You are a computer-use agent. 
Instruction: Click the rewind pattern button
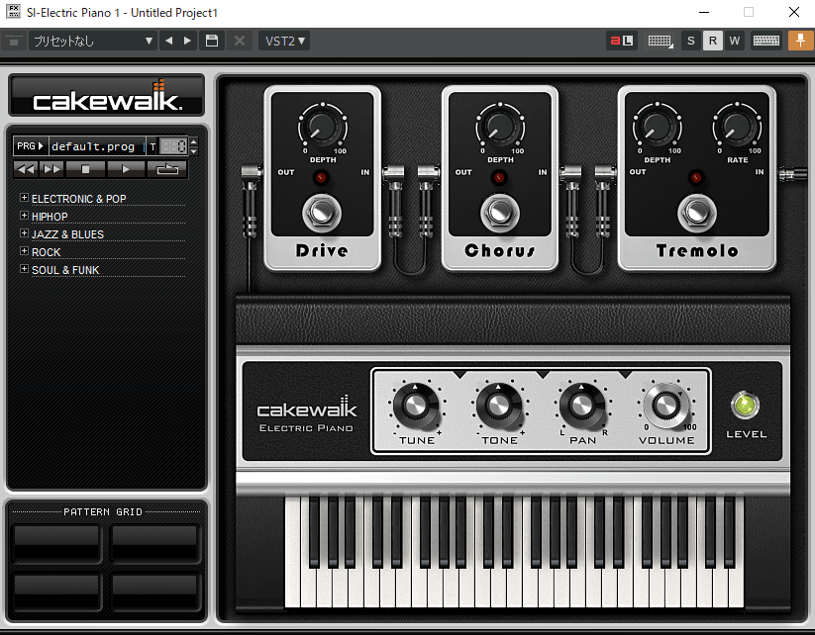point(26,169)
